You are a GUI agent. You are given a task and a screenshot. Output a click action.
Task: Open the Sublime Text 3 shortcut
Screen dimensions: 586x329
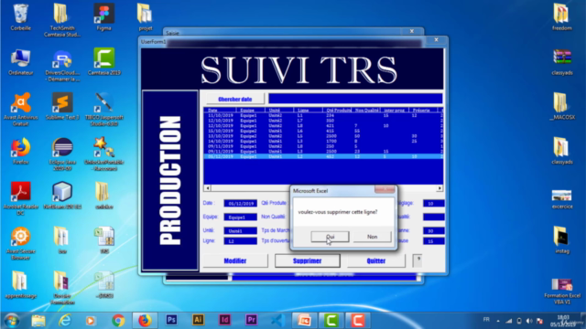coord(62,107)
